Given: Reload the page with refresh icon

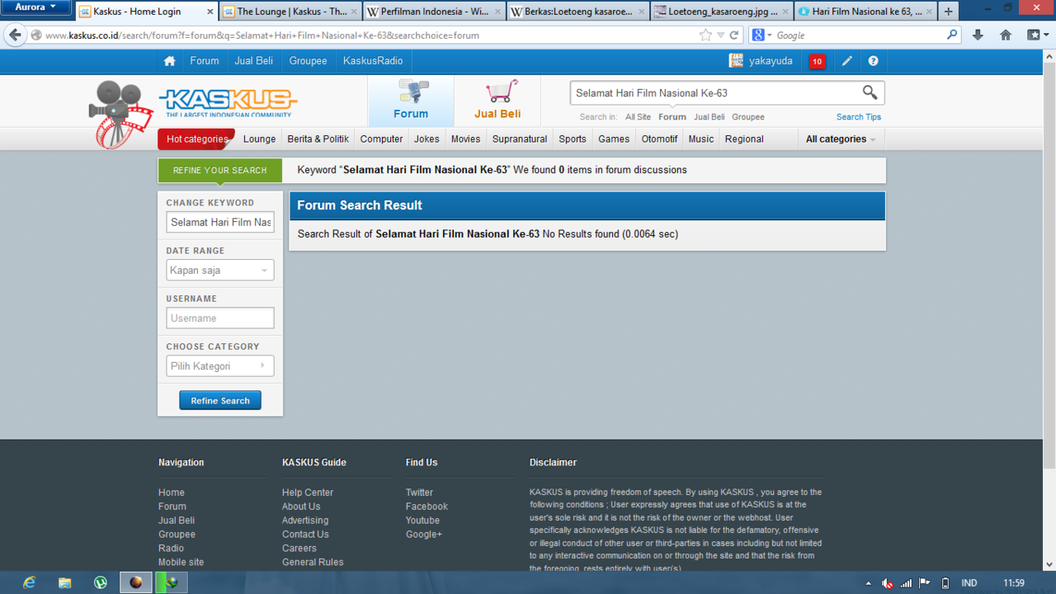Looking at the screenshot, I should tap(733, 35).
